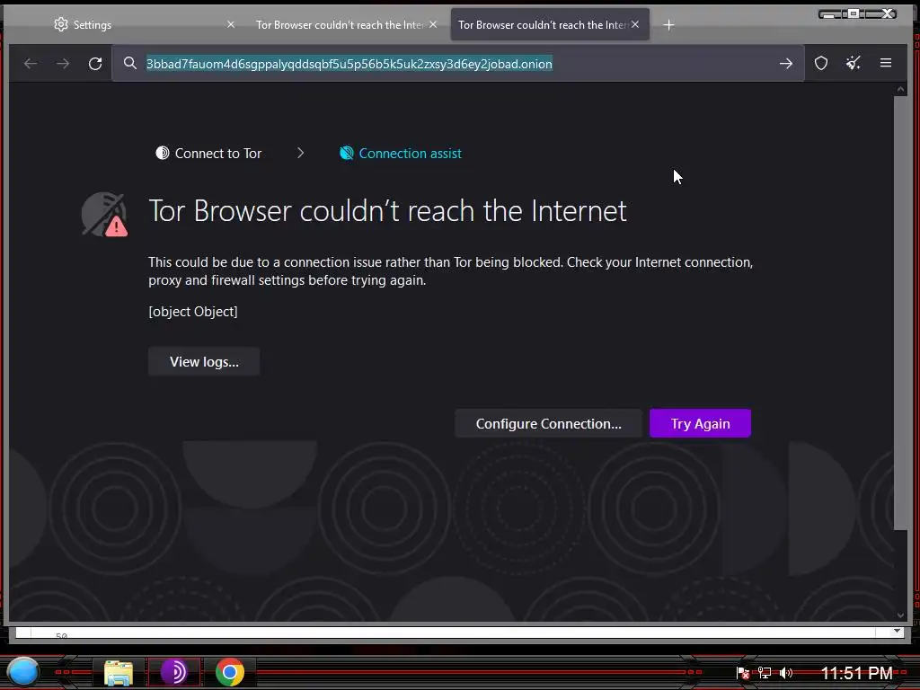Image resolution: width=920 pixels, height=690 pixels.
Task: Click the New Identity broom icon
Action: [x=854, y=63]
